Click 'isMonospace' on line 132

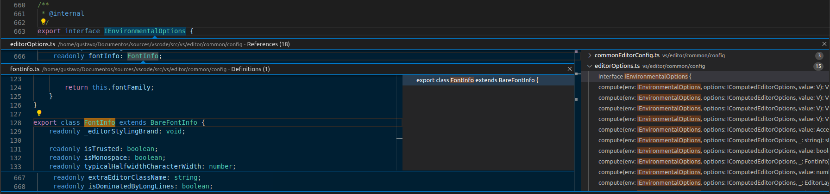point(106,158)
